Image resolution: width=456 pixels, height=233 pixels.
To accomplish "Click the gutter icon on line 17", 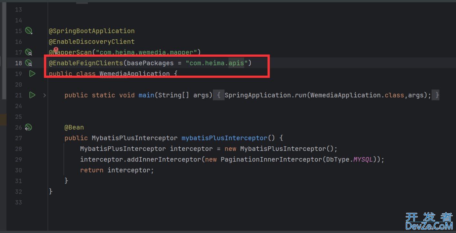I will (x=29, y=52).
